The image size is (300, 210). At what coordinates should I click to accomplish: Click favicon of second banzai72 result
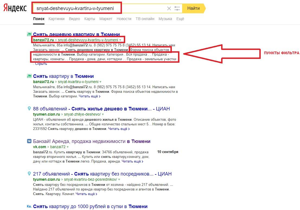29,76
